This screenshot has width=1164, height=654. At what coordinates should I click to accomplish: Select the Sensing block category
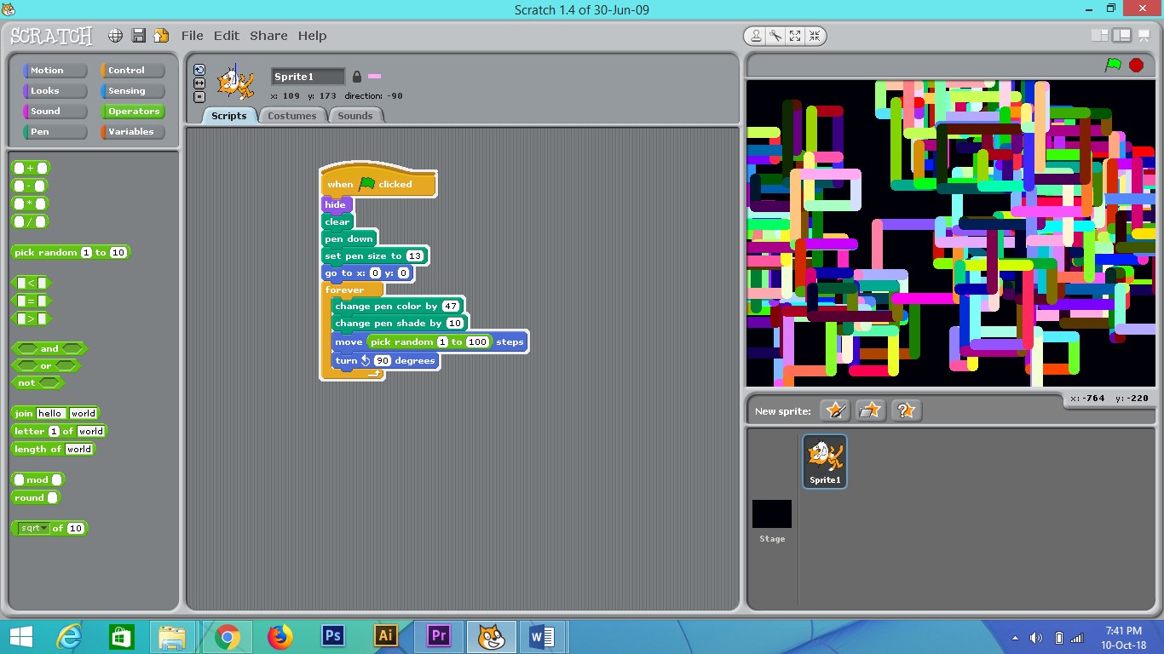[x=133, y=91]
